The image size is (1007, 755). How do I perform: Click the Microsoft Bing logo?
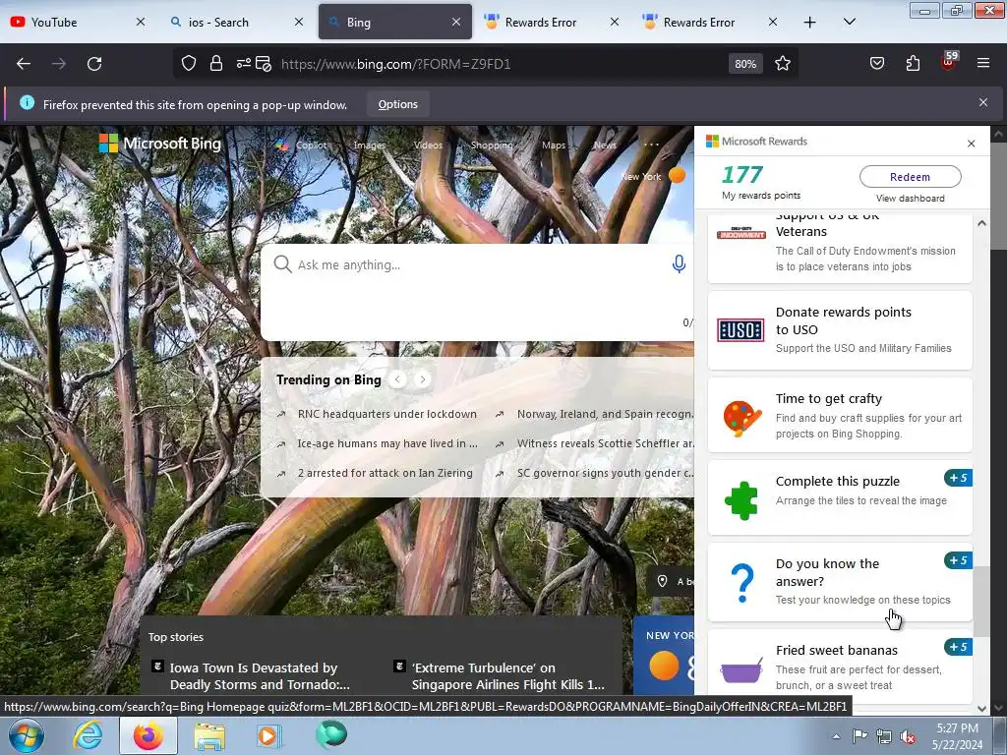[x=160, y=144]
